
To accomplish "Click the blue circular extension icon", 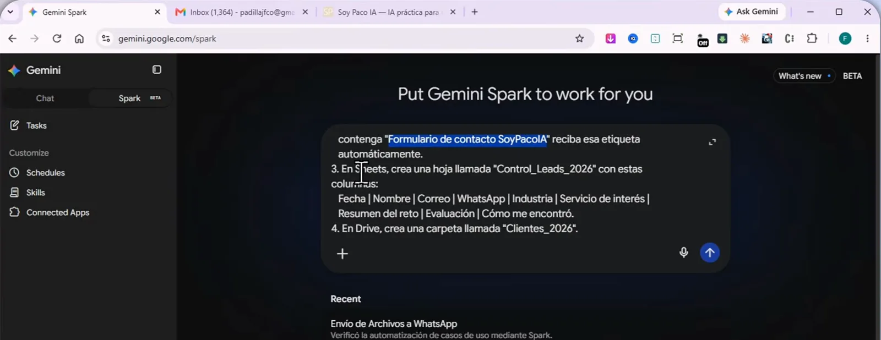I will click(x=633, y=39).
